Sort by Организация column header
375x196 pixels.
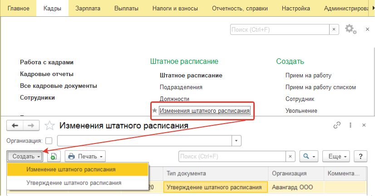click(296, 173)
